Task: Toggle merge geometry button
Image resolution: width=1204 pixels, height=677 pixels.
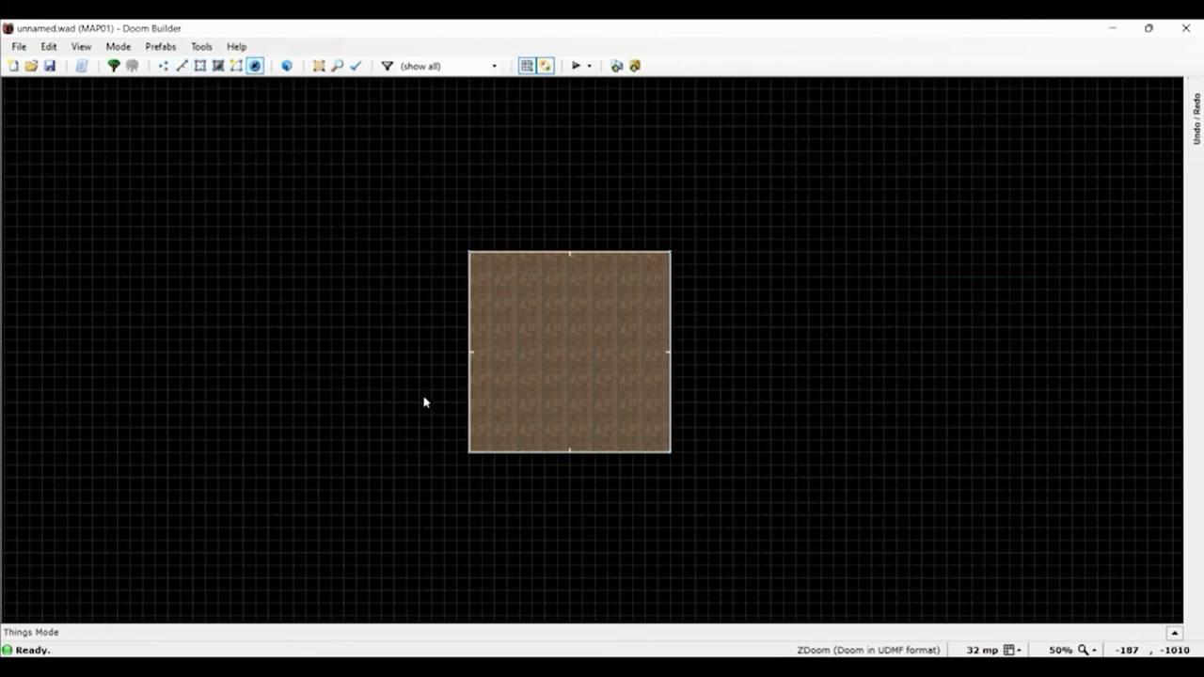Action: pos(546,66)
